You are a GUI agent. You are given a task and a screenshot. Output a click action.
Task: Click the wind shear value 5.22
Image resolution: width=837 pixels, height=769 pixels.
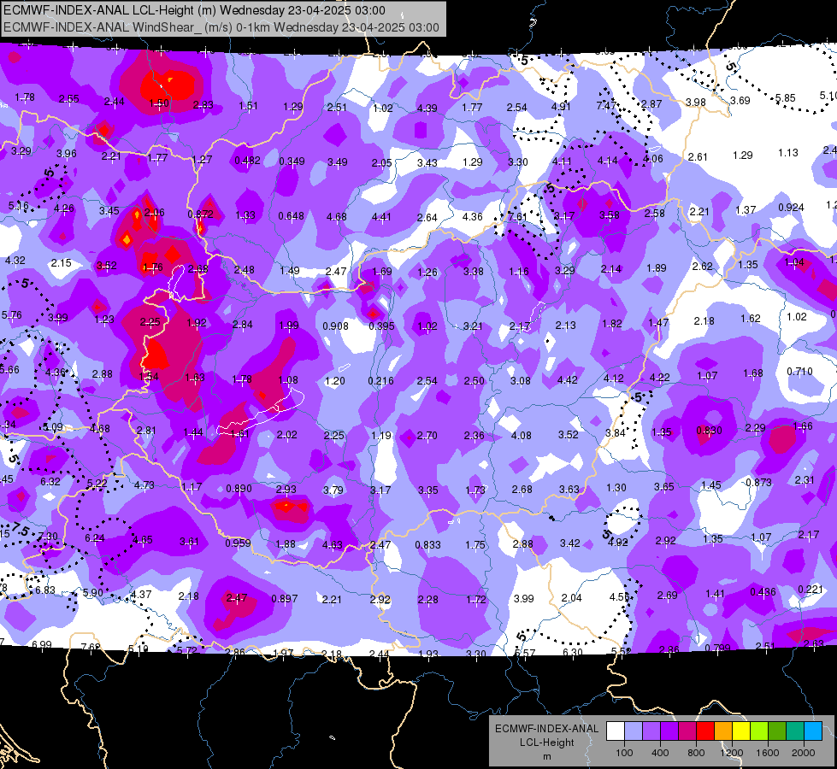[97, 484]
